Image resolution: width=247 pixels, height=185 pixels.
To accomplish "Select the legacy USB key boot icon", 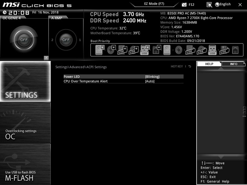I will pos(212,50).
